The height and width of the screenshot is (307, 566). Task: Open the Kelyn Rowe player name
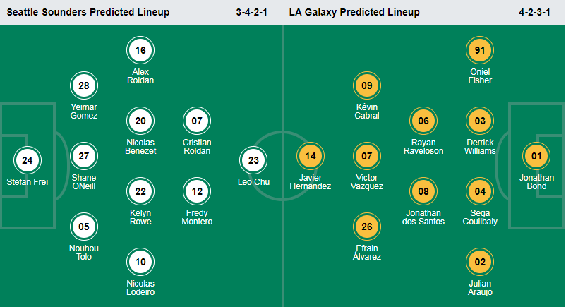pos(140,217)
